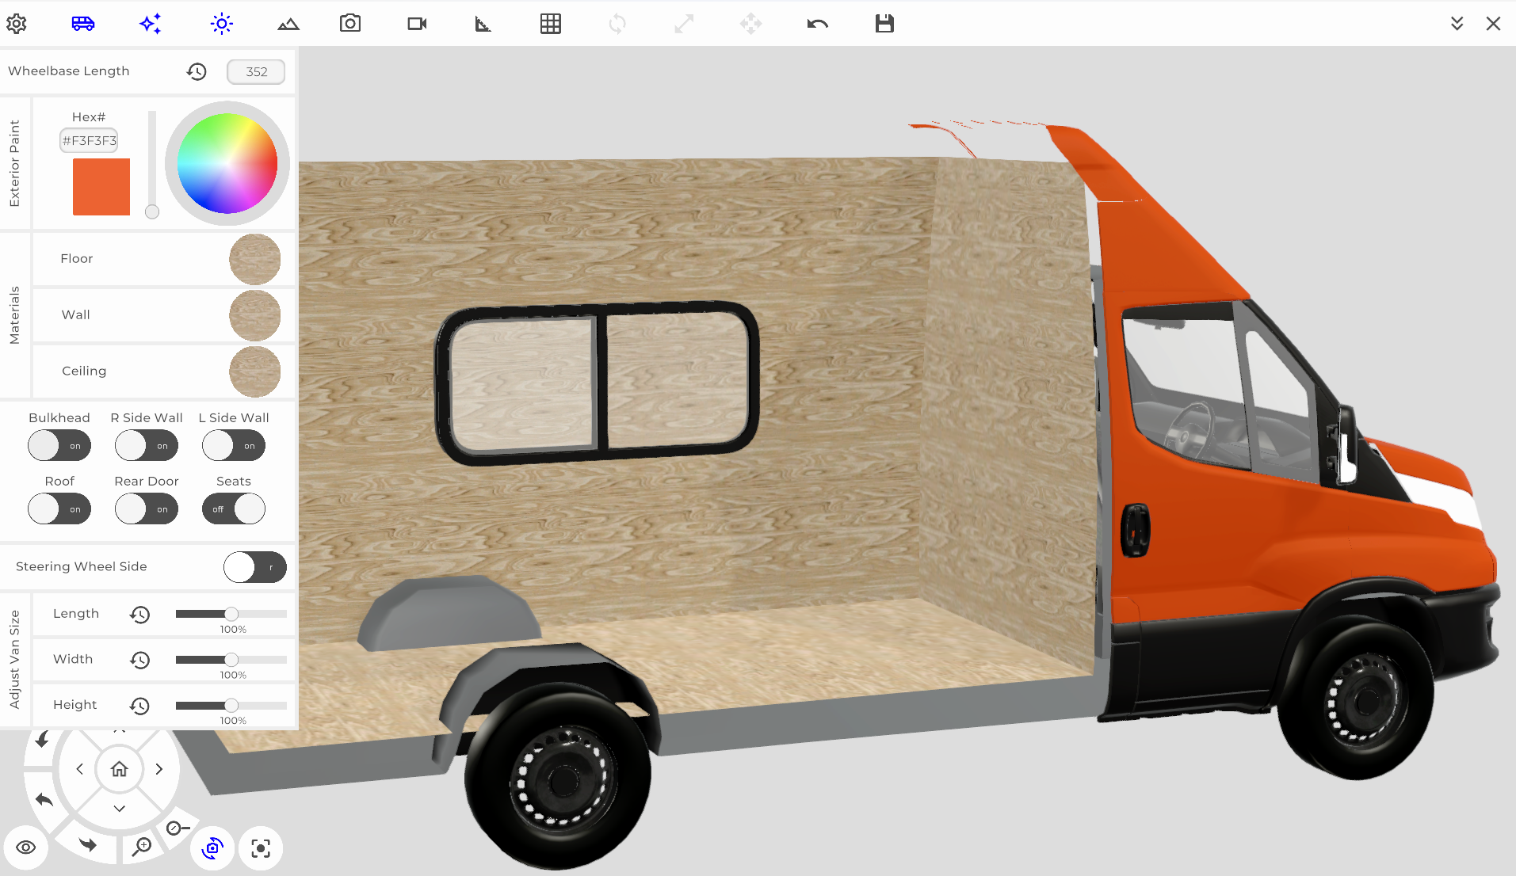Turn on the Seats switch
This screenshot has height=876, width=1516.
click(234, 508)
